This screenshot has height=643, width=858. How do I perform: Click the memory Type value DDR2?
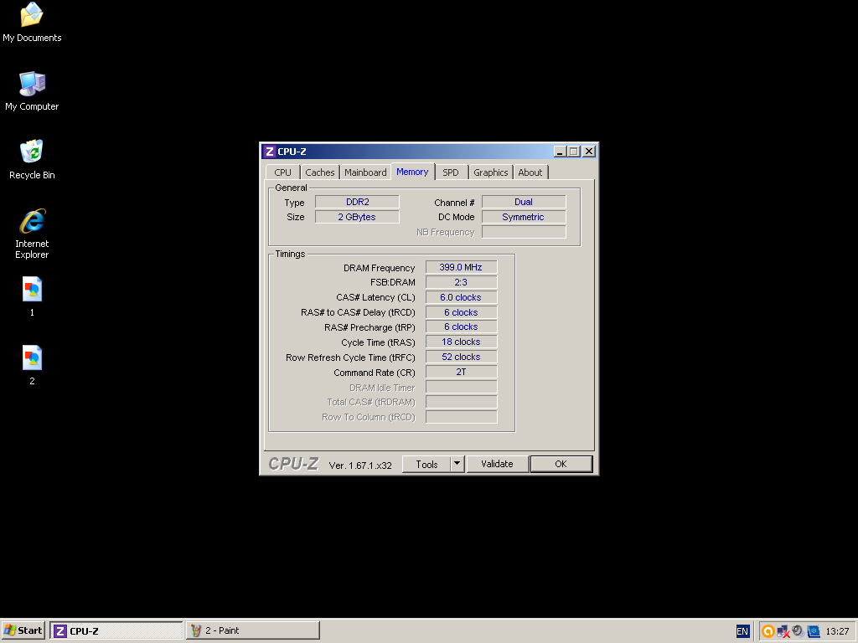click(357, 202)
